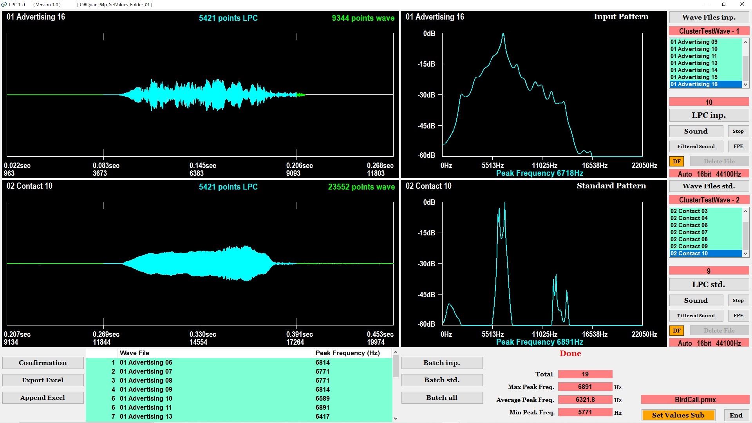This screenshot has width=752, height=423.
Task: Select 01 Advertising 13 in input list
Action: point(694,63)
